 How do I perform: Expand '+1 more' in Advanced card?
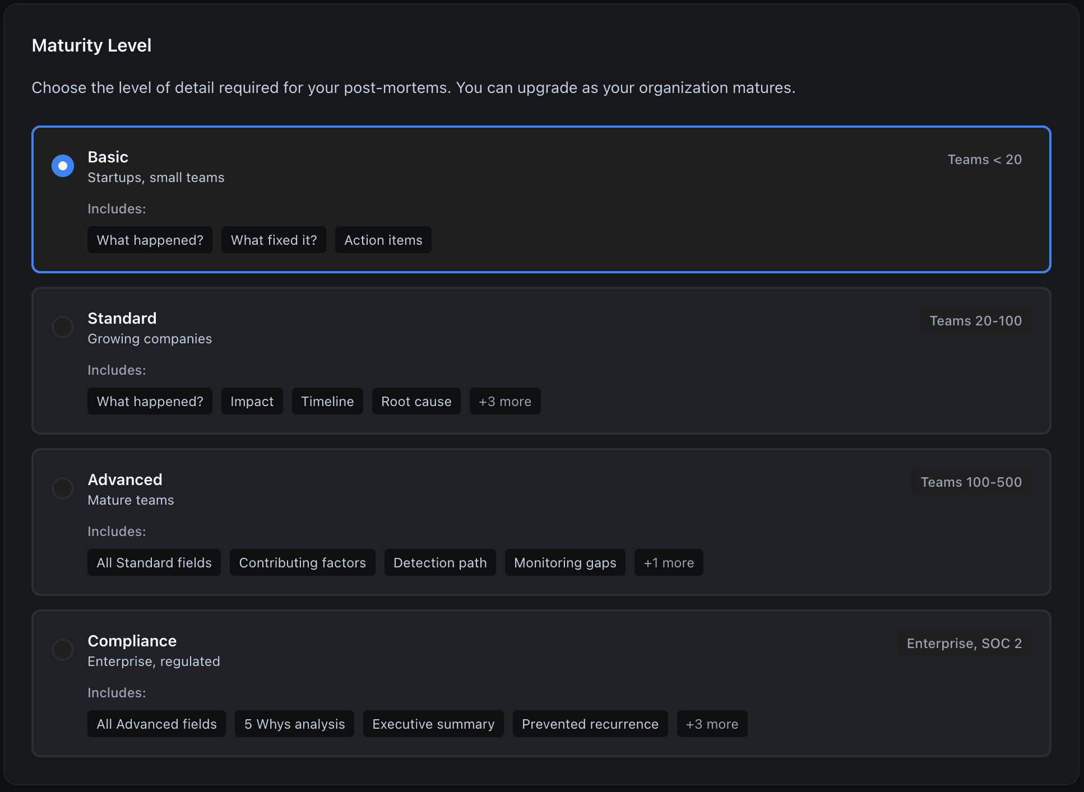668,563
